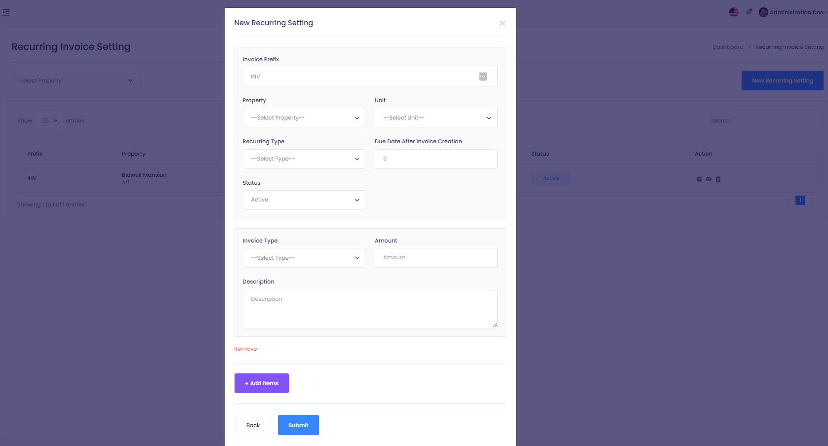This screenshot has height=446, width=828.
Task: Expand the Select Unit dropdown
Action: (x=435, y=118)
